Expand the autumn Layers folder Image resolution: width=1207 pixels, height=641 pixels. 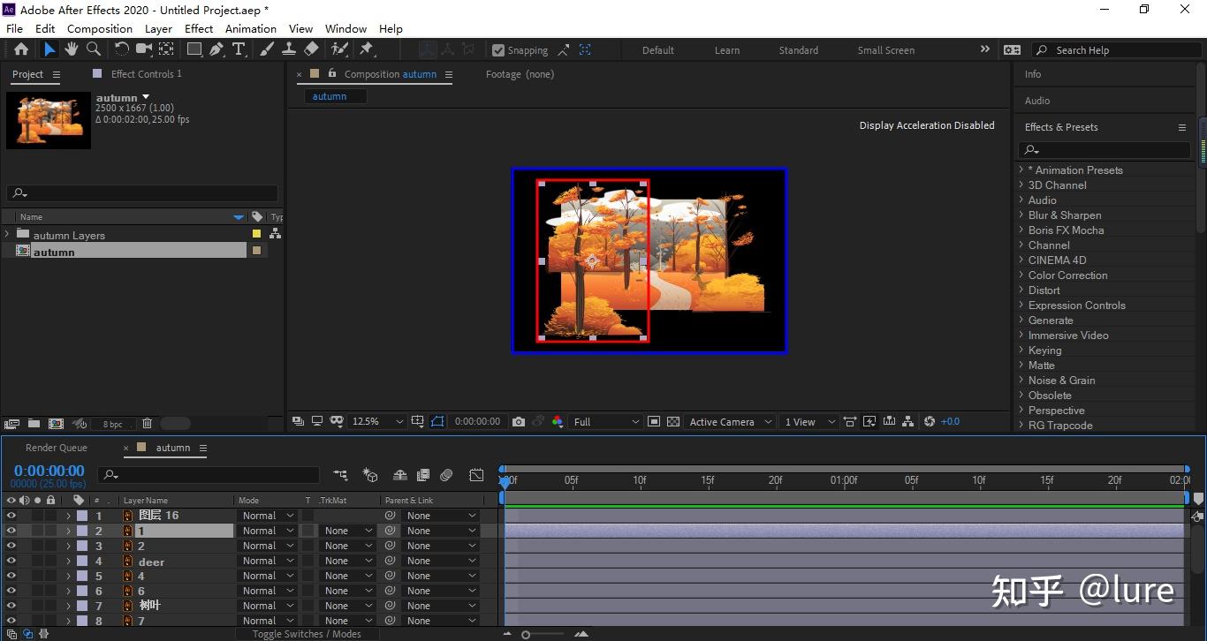click(8, 235)
